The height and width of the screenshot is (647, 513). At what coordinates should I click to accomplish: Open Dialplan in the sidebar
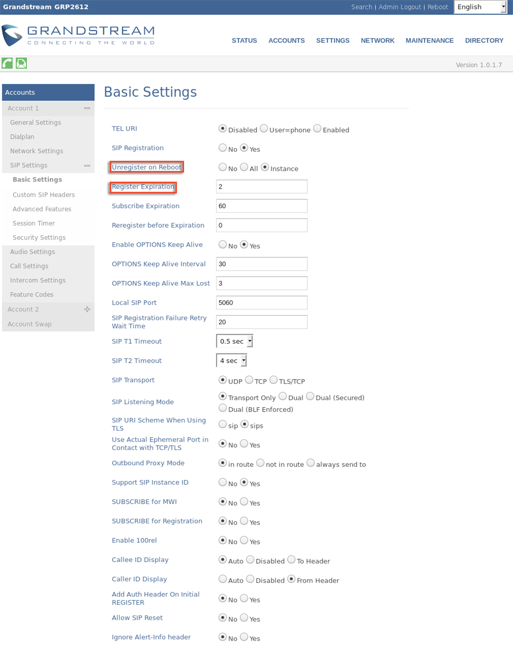(x=22, y=137)
